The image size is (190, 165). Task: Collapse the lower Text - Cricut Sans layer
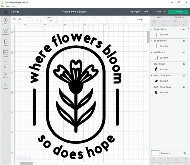click(152, 87)
